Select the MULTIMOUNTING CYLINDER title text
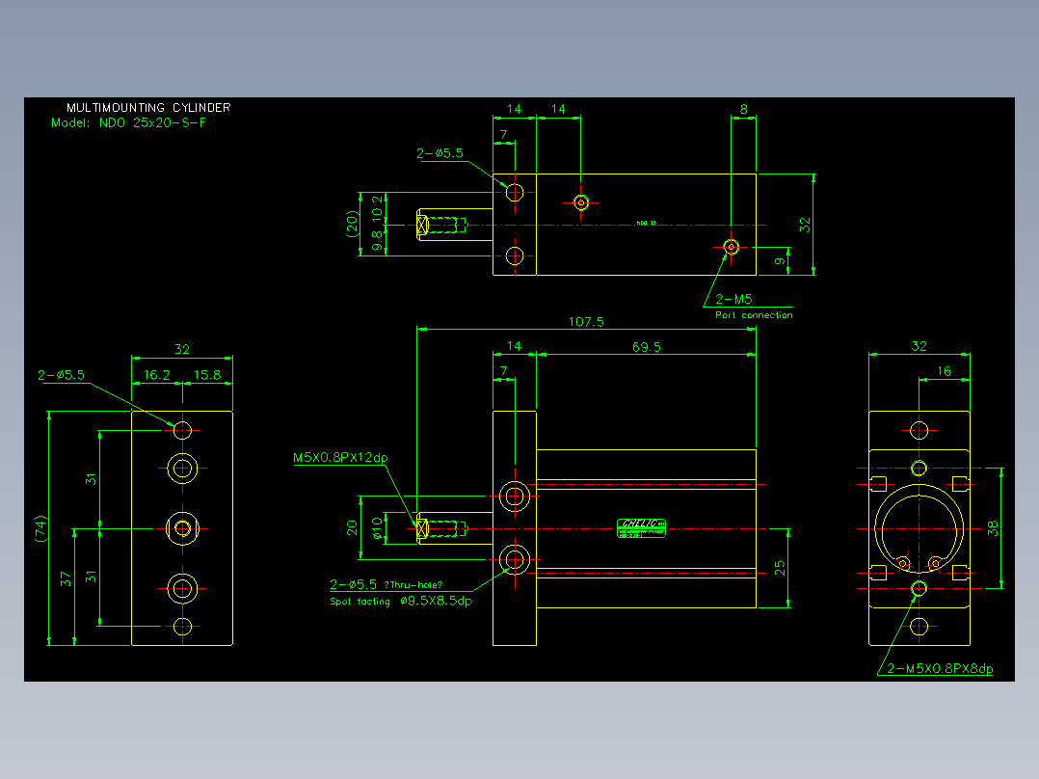The image size is (1039, 779). [148, 107]
